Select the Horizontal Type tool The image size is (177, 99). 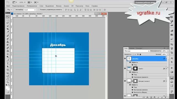8,64
